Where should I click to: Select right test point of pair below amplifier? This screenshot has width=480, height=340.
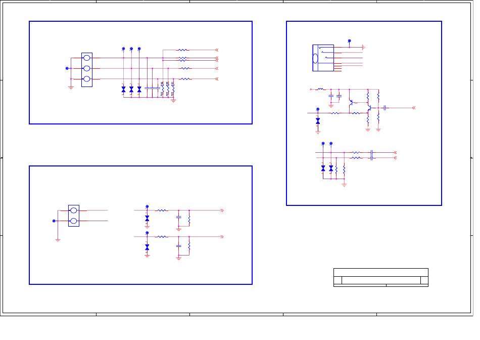pos(331,144)
